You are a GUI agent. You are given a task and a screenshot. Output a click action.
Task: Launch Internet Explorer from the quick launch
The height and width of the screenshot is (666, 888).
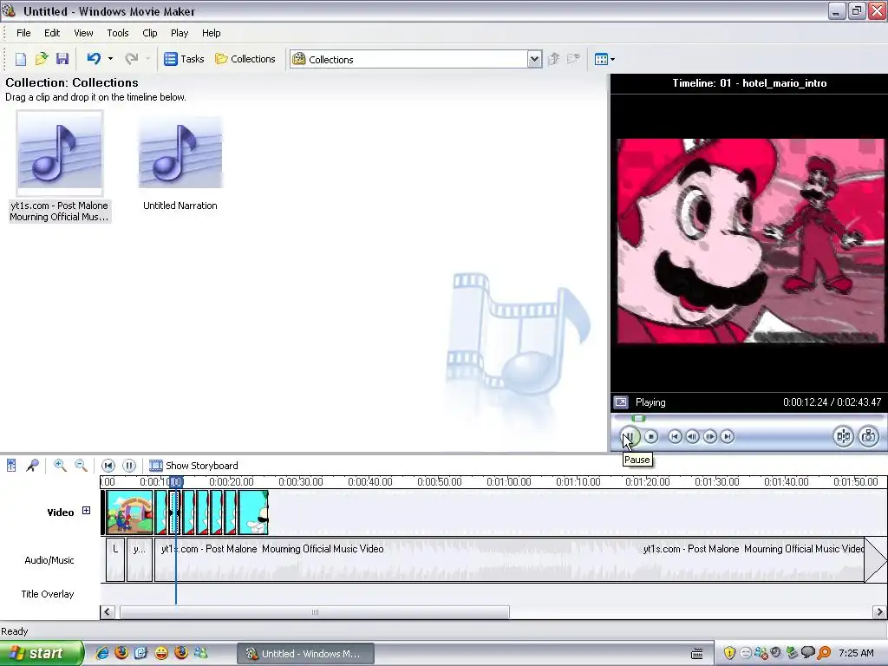click(102, 653)
